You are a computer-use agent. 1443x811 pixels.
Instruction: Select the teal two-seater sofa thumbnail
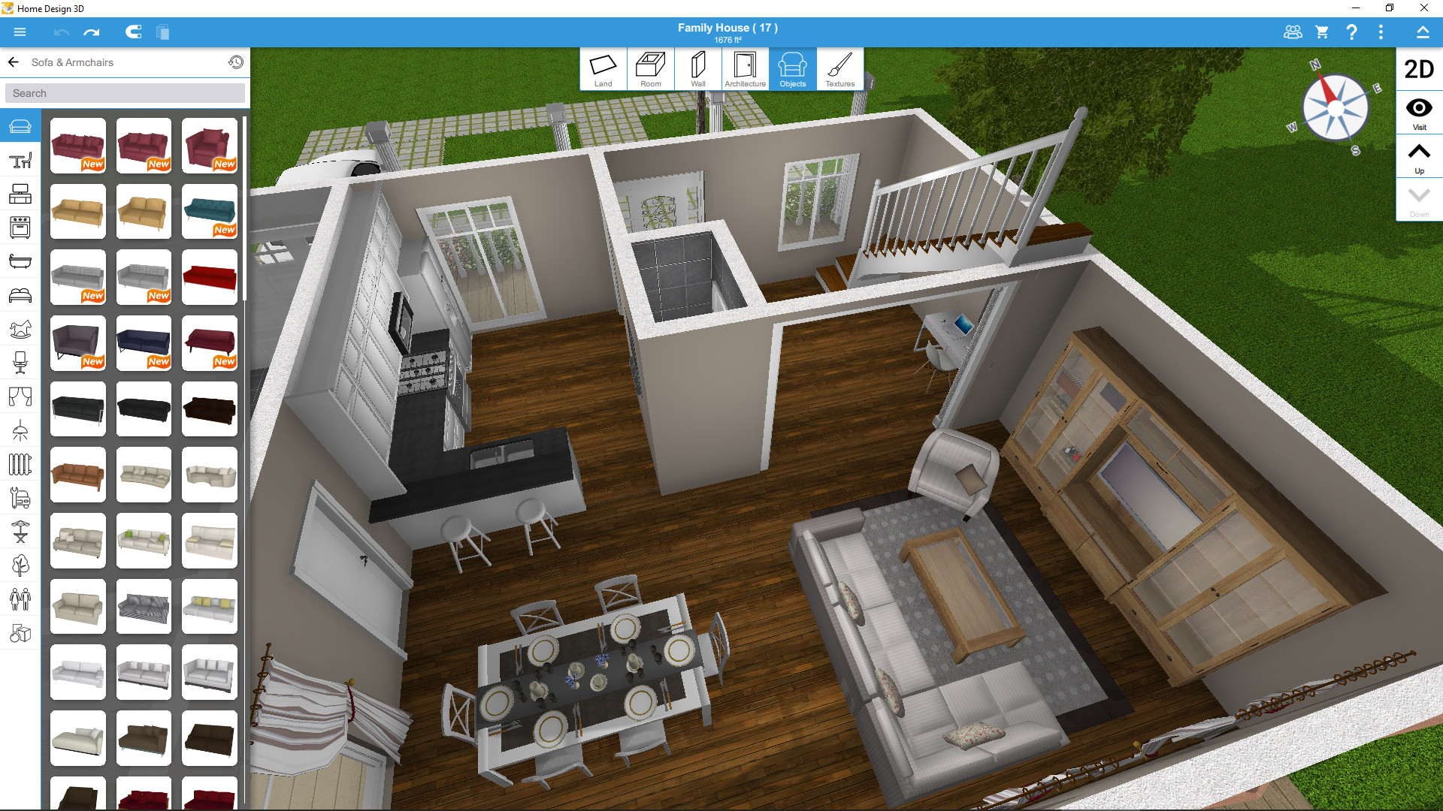click(x=209, y=212)
